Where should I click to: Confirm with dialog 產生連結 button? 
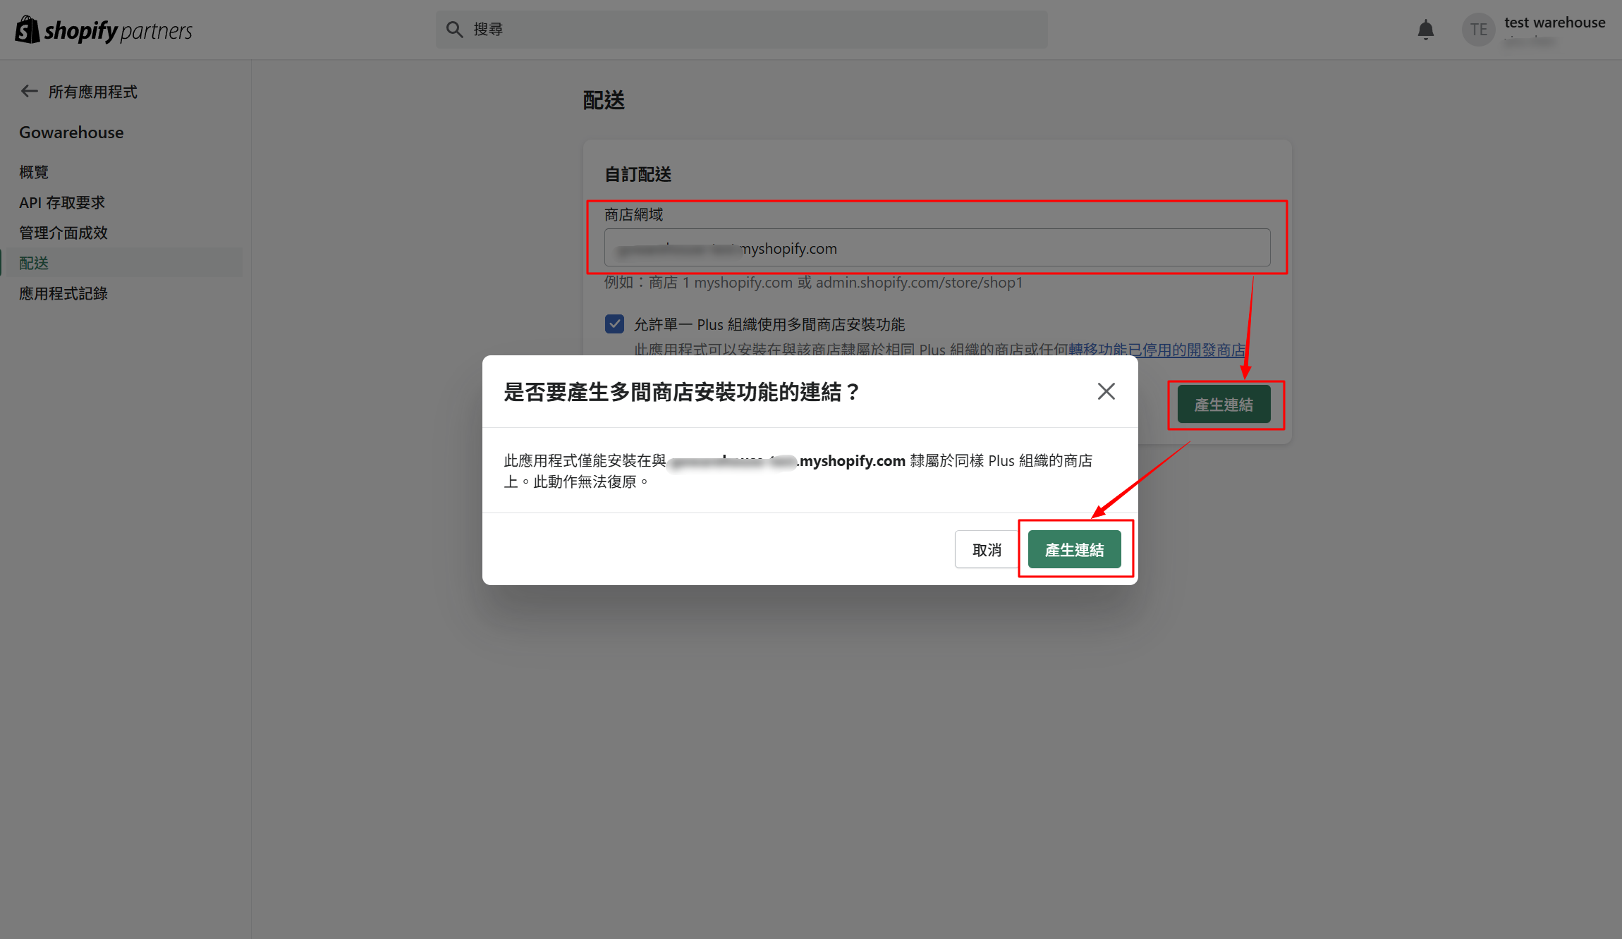1074,550
